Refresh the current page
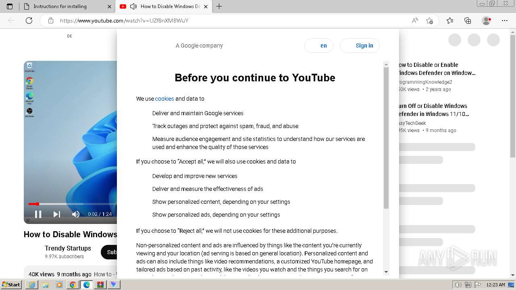Viewport: 516px width, 290px height. tap(29, 21)
